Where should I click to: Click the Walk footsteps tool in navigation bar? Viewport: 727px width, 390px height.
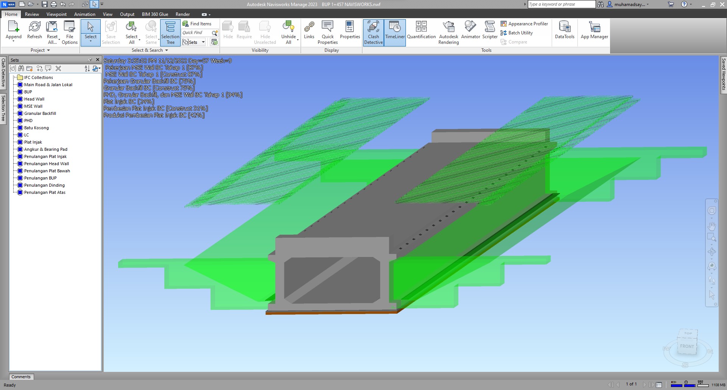click(x=712, y=280)
